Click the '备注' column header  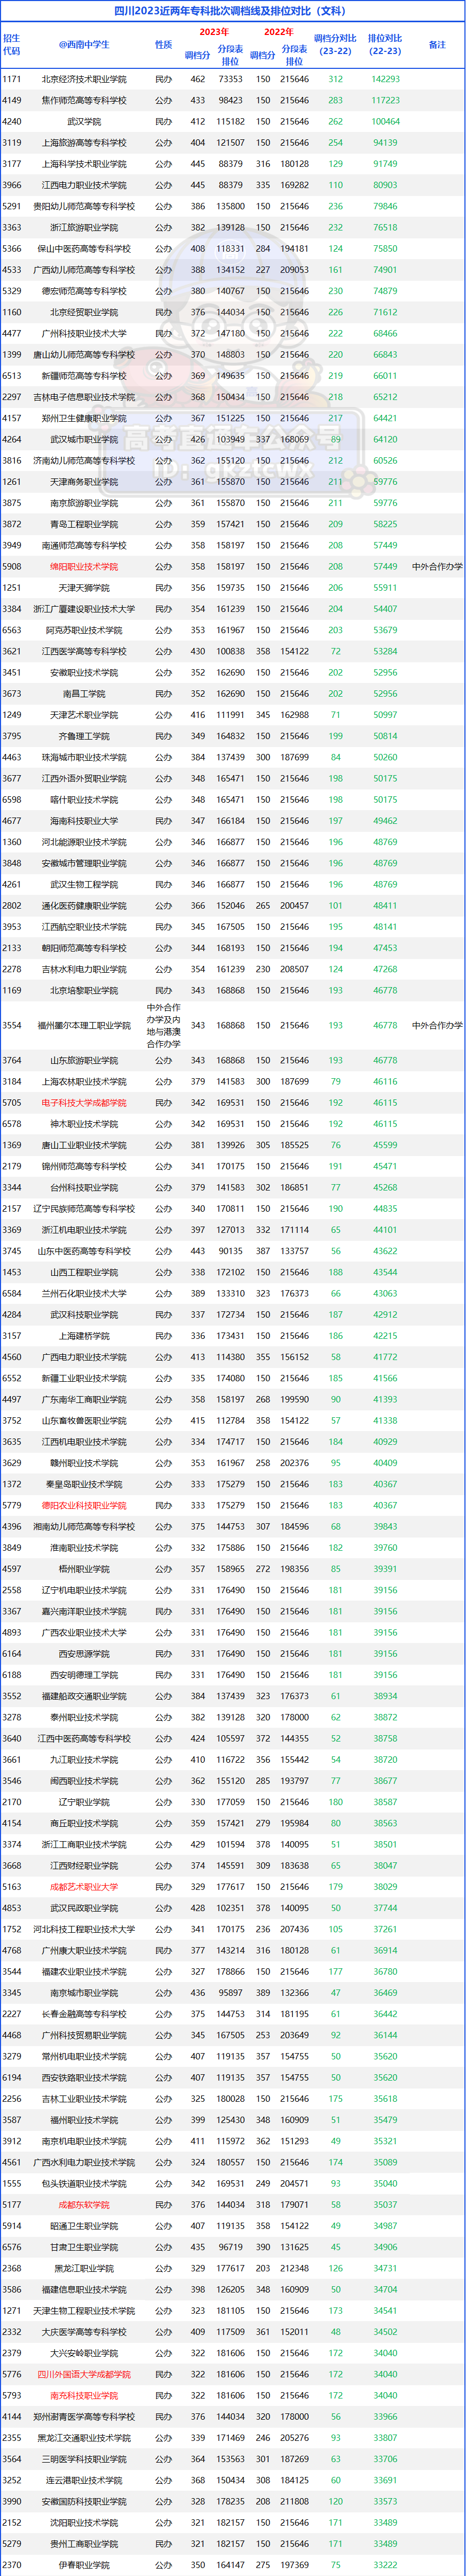pyautogui.click(x=437, y=45)
